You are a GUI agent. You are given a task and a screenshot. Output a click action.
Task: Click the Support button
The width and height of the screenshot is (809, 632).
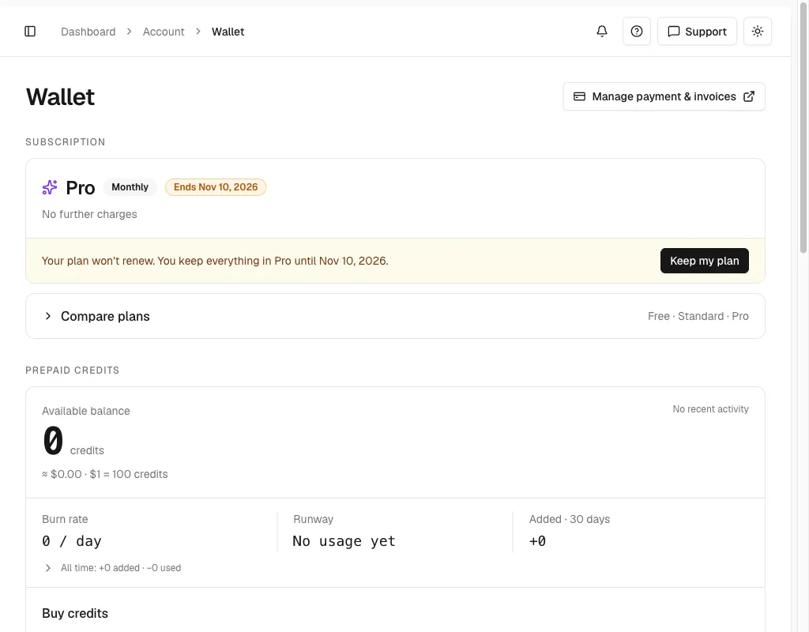[697, 32]
